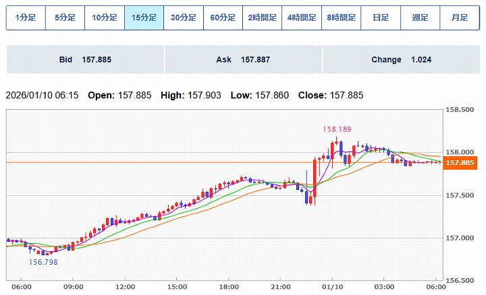Click the 158.500 label on price axis
This screenshot has width=486, height=295.
click(460, 109)
